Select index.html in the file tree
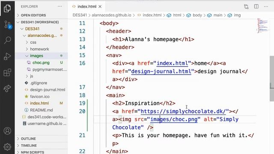The width and height of the screenshot is (274, 154). (x=42, y=103)
